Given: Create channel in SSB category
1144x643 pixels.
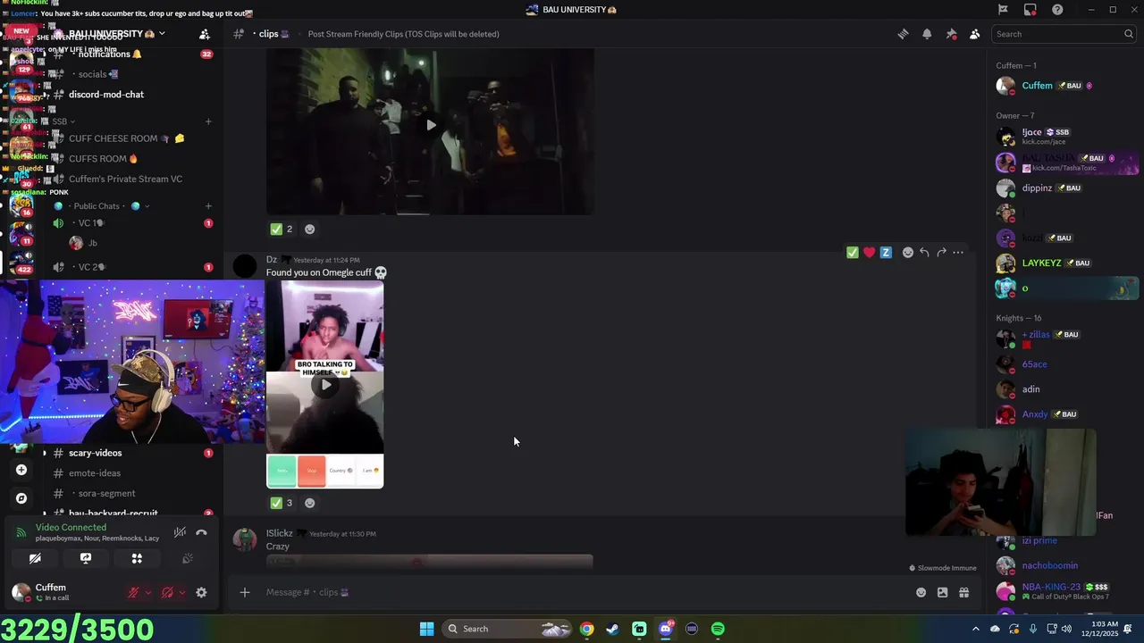Looking at the screenshot, I should 208,121.
